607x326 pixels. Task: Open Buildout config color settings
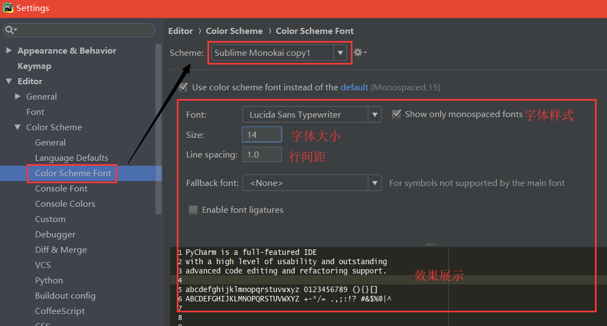coord(65,296)
